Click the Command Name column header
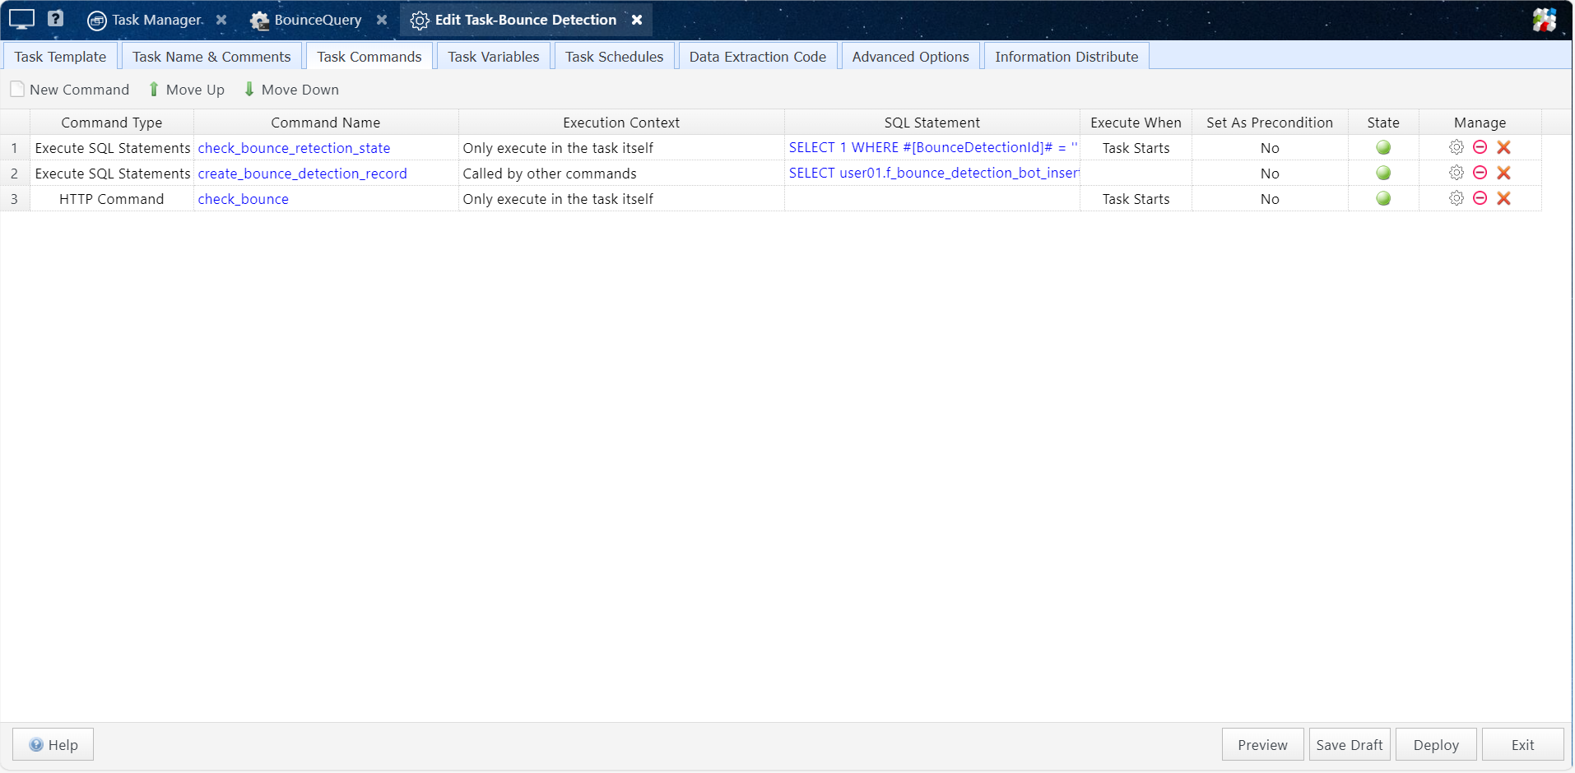Screen dimensions: 1575x773 pyautogui.click(x=326, y=123)
